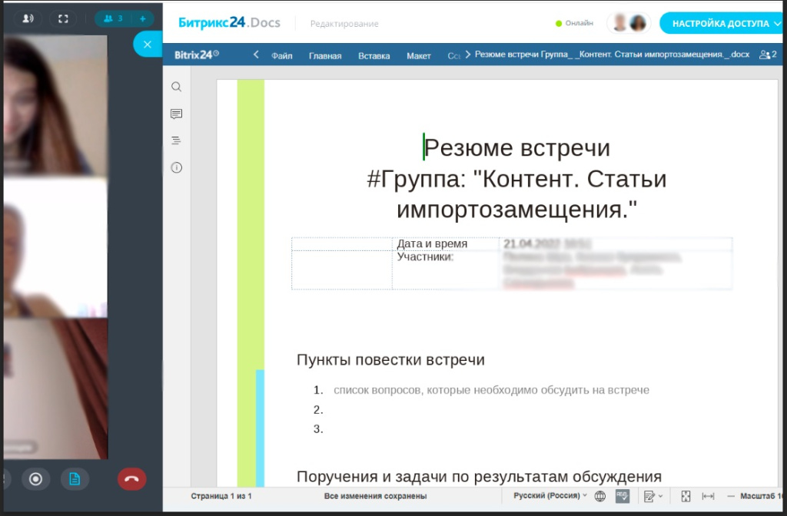
Task: Zoom out with the minus button
Action: 731,496
